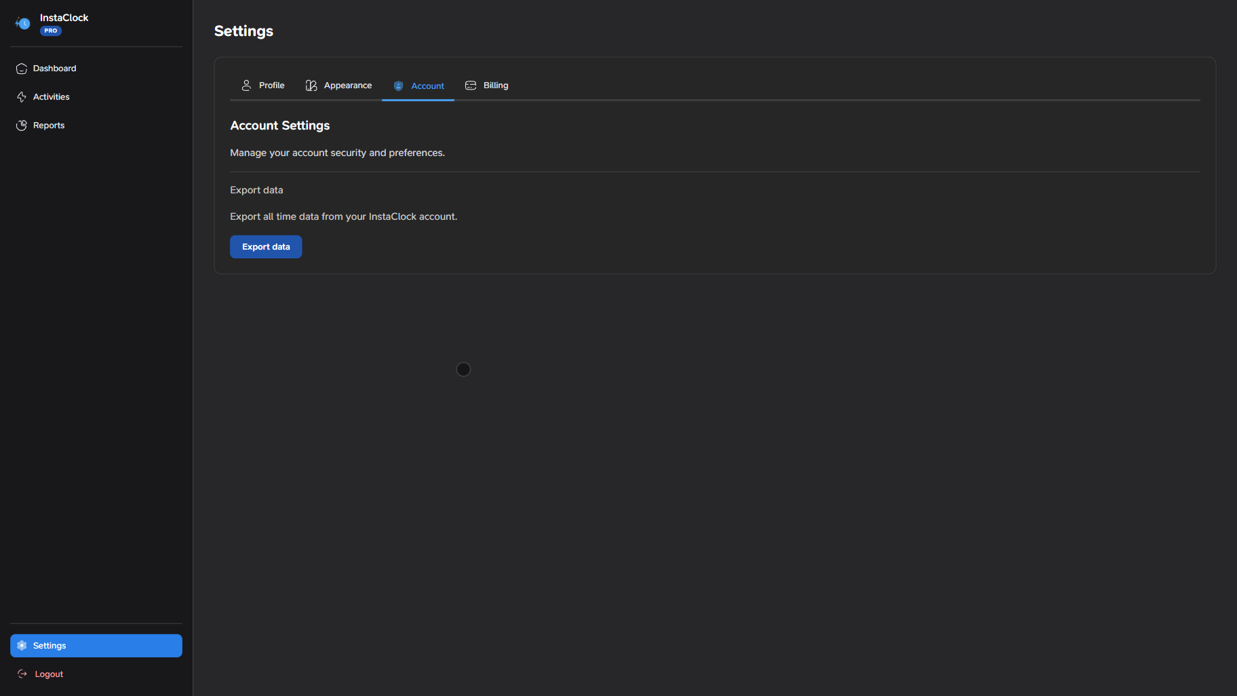Select the Reports clock-chart icon
Image resolution: width=1237 pixels, height=696 pixels.
click(21, 125)
